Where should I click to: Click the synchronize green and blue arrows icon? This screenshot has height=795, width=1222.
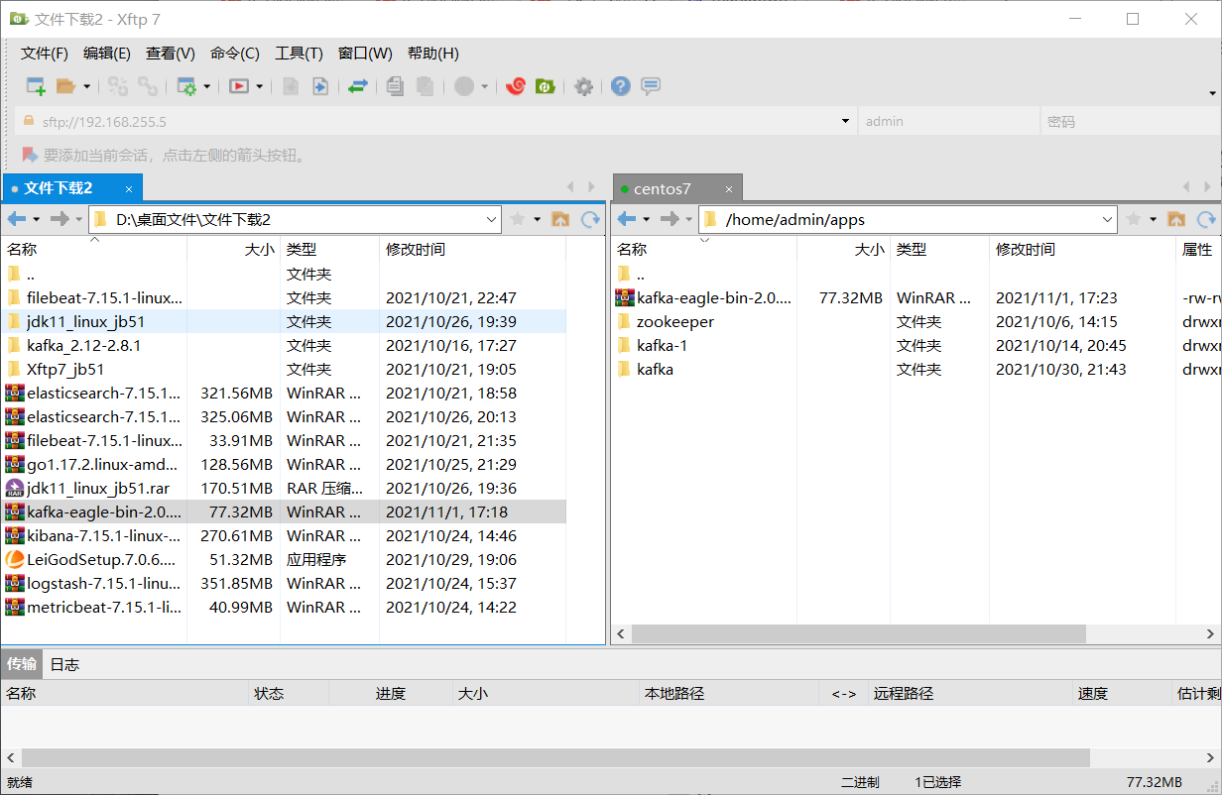point(357,86)
